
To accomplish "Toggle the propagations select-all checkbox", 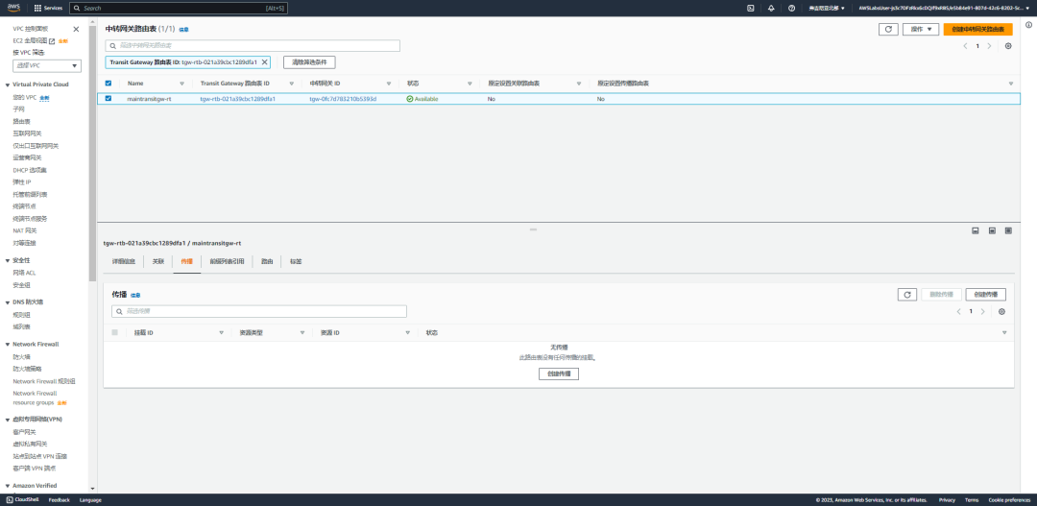I will (115, 332).
